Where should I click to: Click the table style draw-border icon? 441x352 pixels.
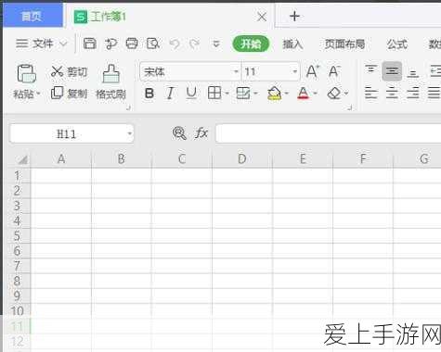coord(243,93)
